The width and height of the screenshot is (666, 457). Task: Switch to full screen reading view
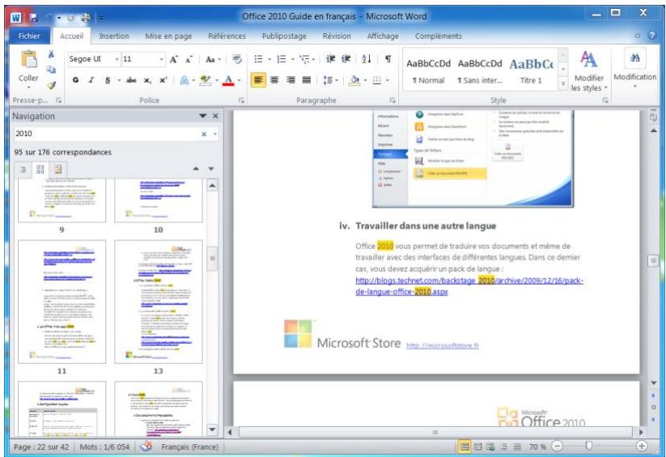click(x=477, y=446)
